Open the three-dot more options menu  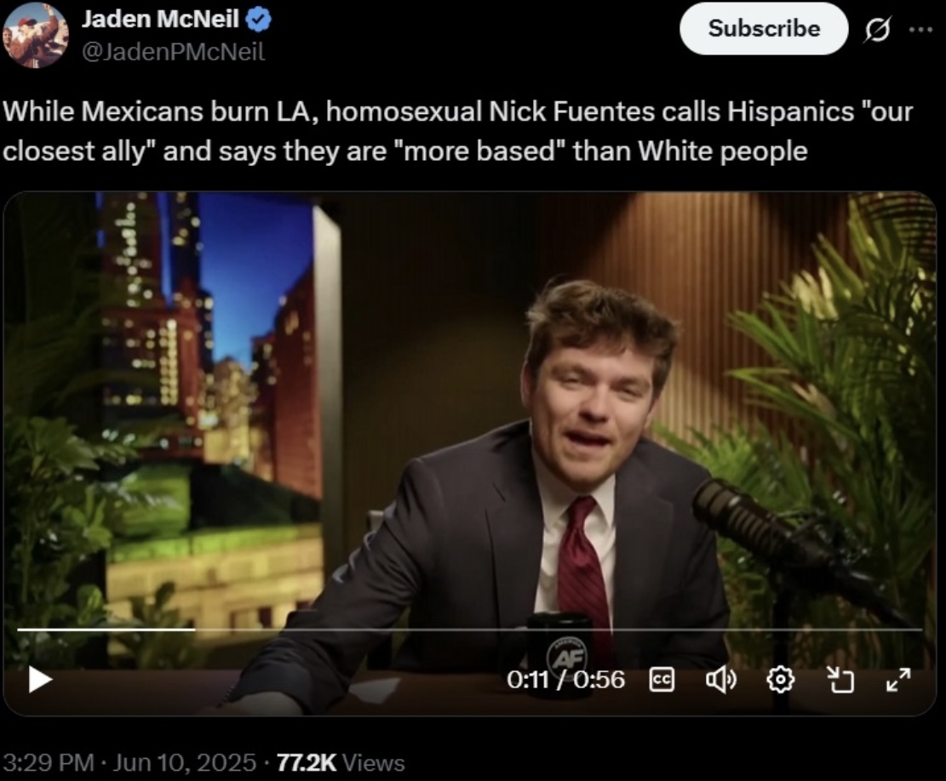pyautogui.click(x=920, y=29)
